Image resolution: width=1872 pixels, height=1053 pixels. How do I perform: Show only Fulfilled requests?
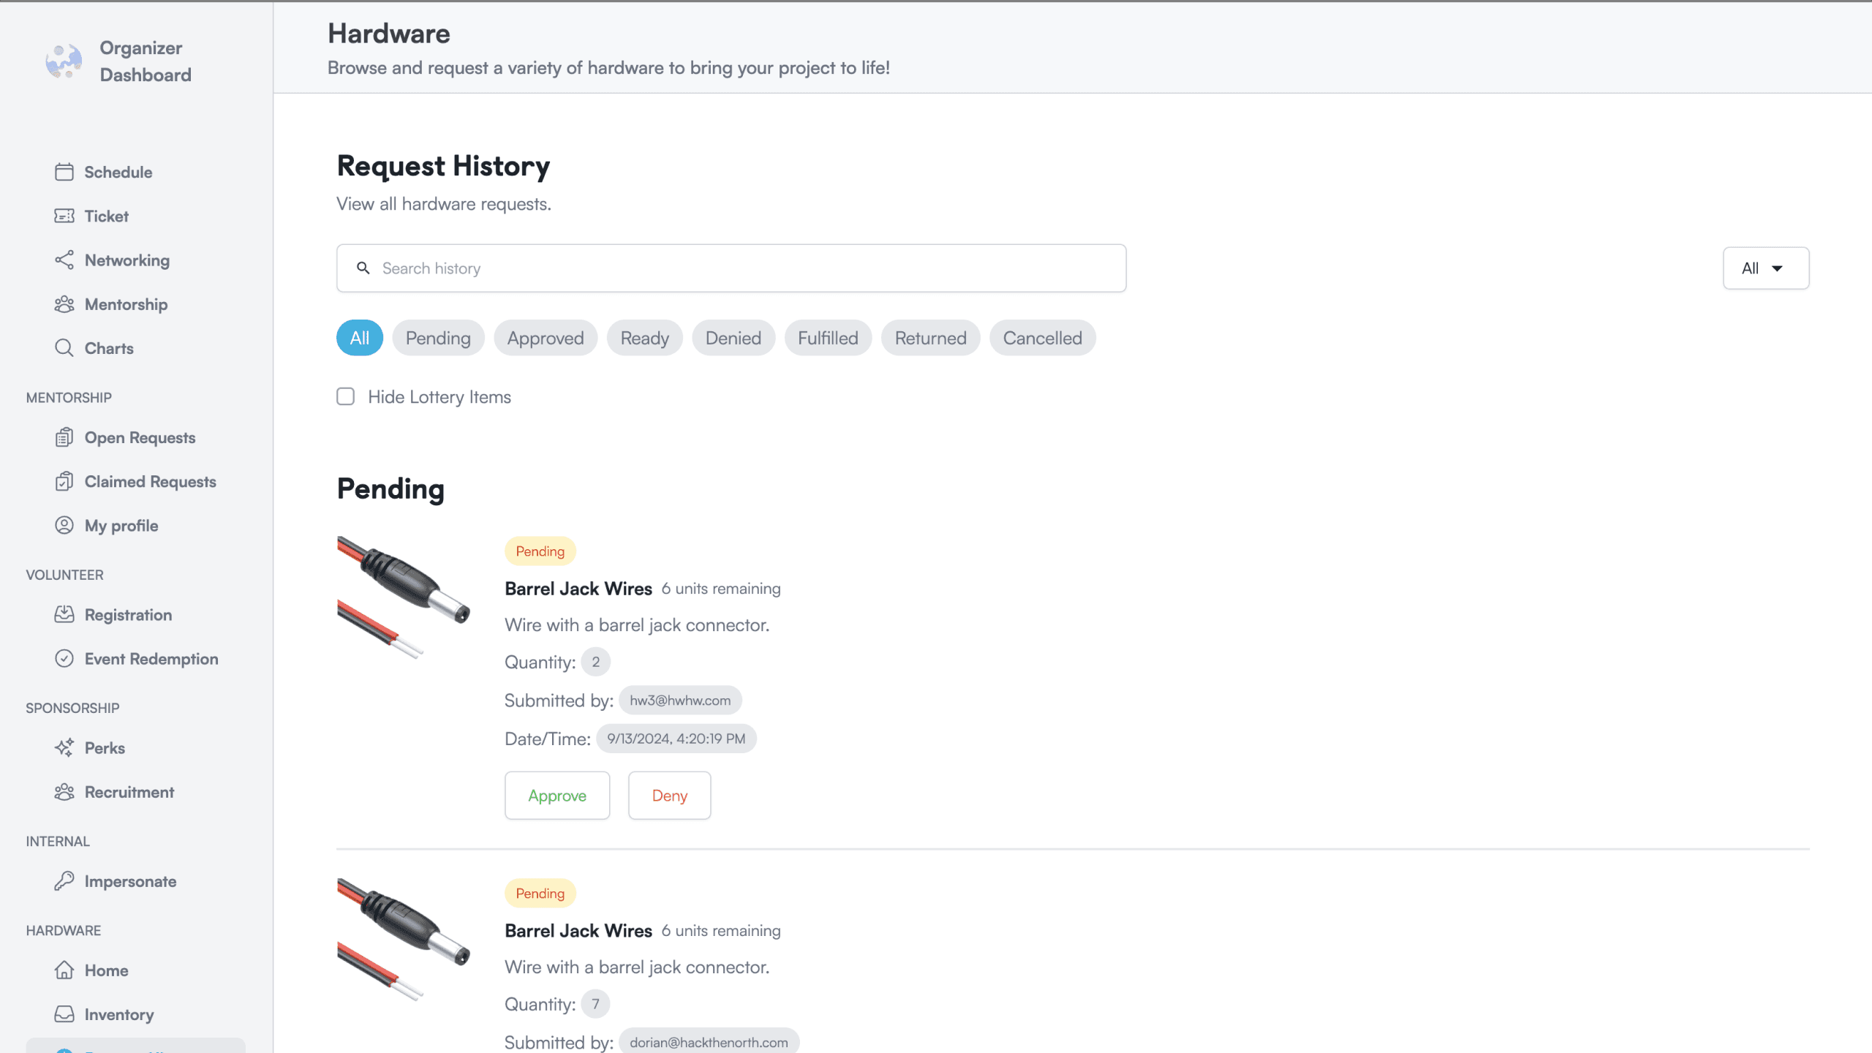click(828, 338)
